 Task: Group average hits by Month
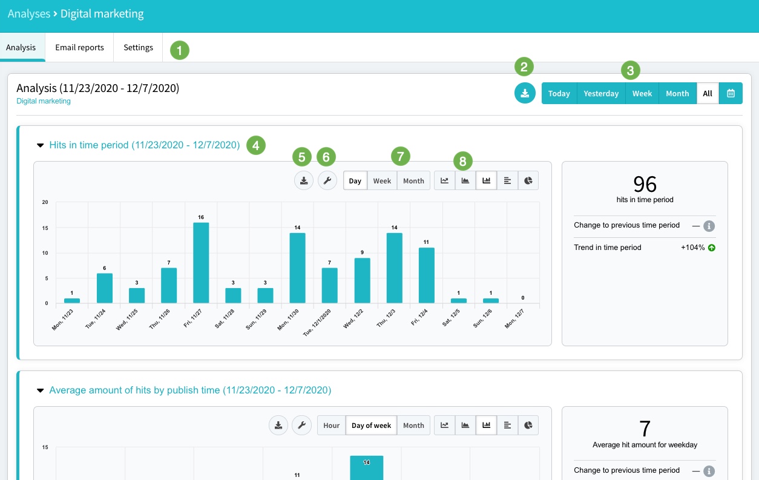point(413,425)
